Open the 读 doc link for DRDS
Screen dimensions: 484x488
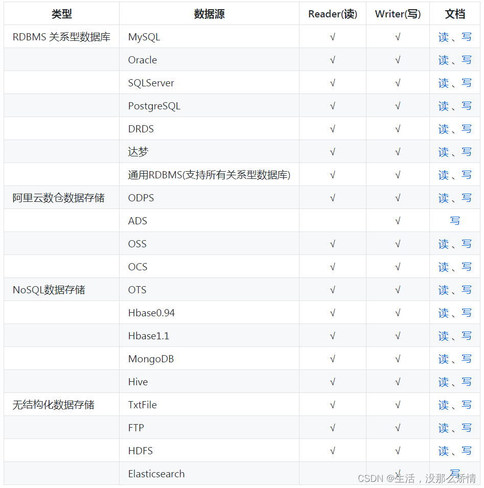pos(444,129)
